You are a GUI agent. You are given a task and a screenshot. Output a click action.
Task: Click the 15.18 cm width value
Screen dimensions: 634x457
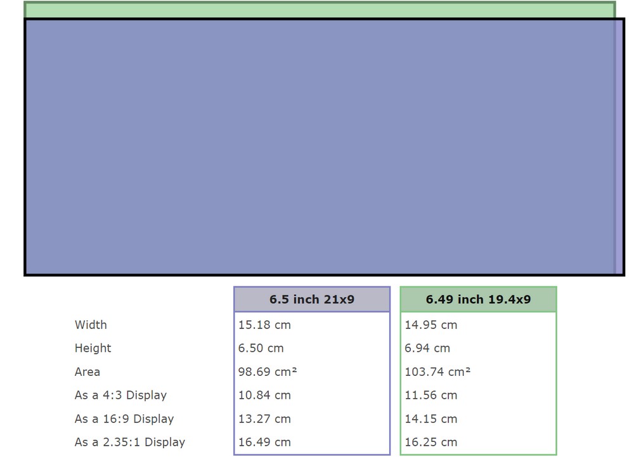tap(264, 325)
